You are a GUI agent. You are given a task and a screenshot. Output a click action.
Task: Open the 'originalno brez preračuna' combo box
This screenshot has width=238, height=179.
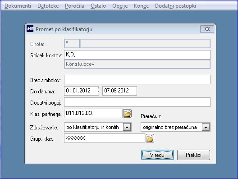coord(175,127)
